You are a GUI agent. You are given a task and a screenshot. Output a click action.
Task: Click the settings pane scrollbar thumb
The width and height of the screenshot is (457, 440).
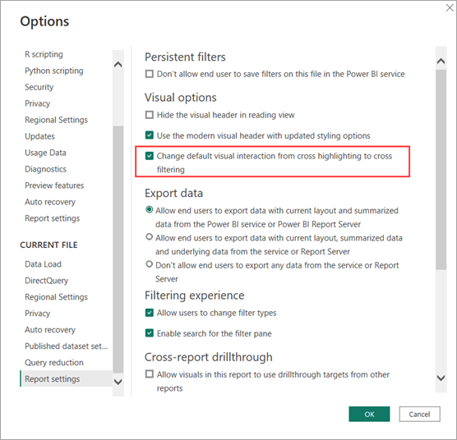point(441,170)
